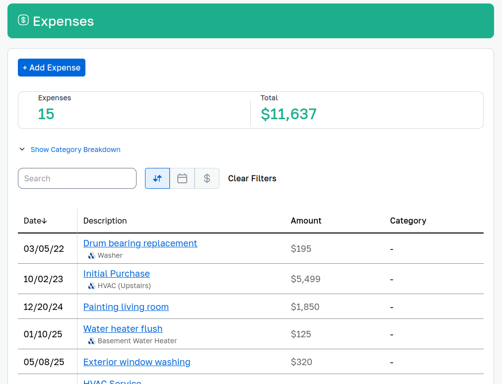
Task: Click the sort arrow next to Date header
Action: point(43,221)
